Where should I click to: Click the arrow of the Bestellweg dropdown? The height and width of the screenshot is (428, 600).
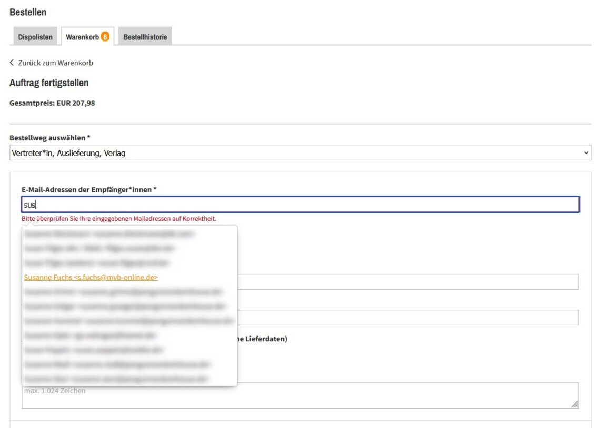click(586, 153)
